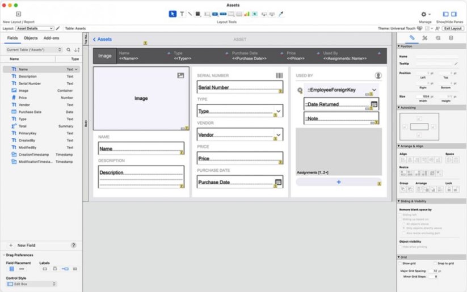Click the field sort order icon

(x=77, y=50)
